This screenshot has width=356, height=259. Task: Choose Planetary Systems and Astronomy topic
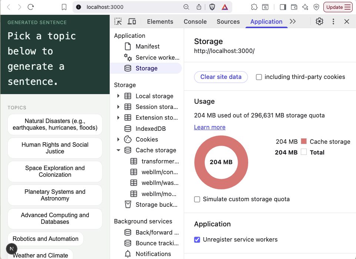pos(55,195)
